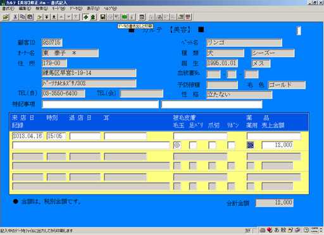Click the paste clipboard toolbar icon
Screen dimensions: 324x235
[x=30, y=17]
